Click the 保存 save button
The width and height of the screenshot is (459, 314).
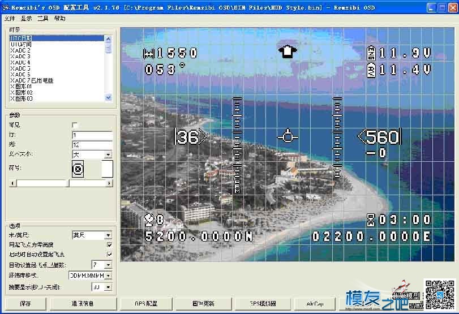pos(25,304)
